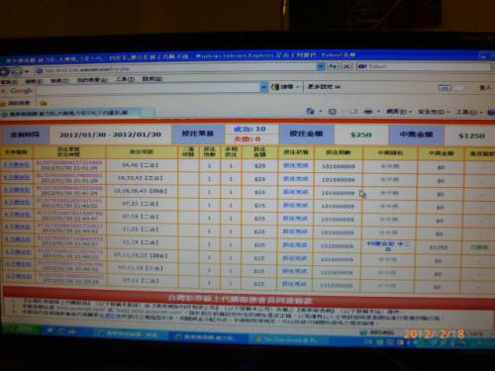Expand the 網頁 Page menu in command bar
The image size is (495, 371).
pyautogui.click(x=399, y=112)
